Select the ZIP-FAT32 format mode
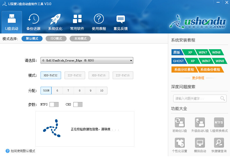Screen dimensions: 230x157 tap(75, 75)
